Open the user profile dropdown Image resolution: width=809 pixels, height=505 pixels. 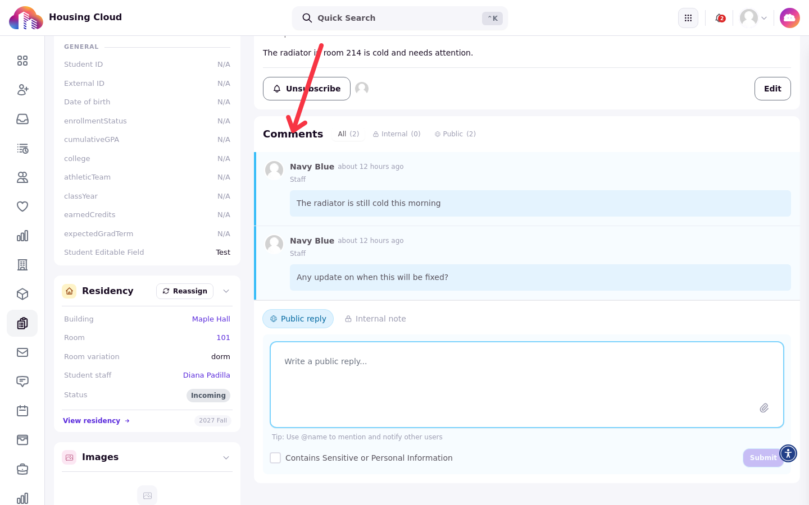(753, 18)
